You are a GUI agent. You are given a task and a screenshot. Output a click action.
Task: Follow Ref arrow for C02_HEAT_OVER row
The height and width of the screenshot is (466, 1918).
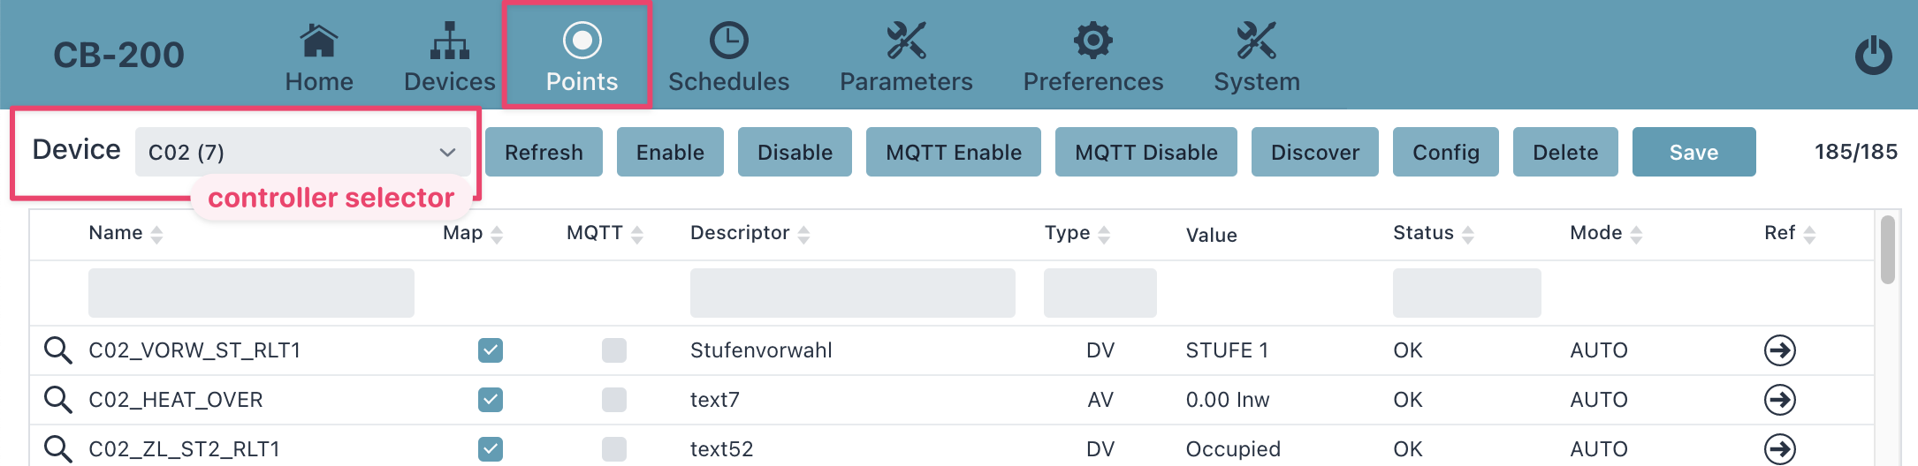point(1779,400)
